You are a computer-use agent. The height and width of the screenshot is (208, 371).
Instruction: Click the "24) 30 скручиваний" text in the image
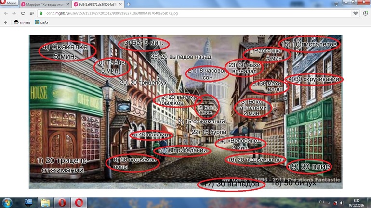(313, 79)
